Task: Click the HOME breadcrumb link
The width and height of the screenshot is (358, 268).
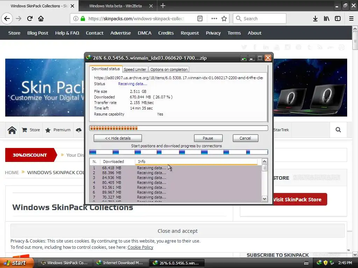Action: [12, 172]
